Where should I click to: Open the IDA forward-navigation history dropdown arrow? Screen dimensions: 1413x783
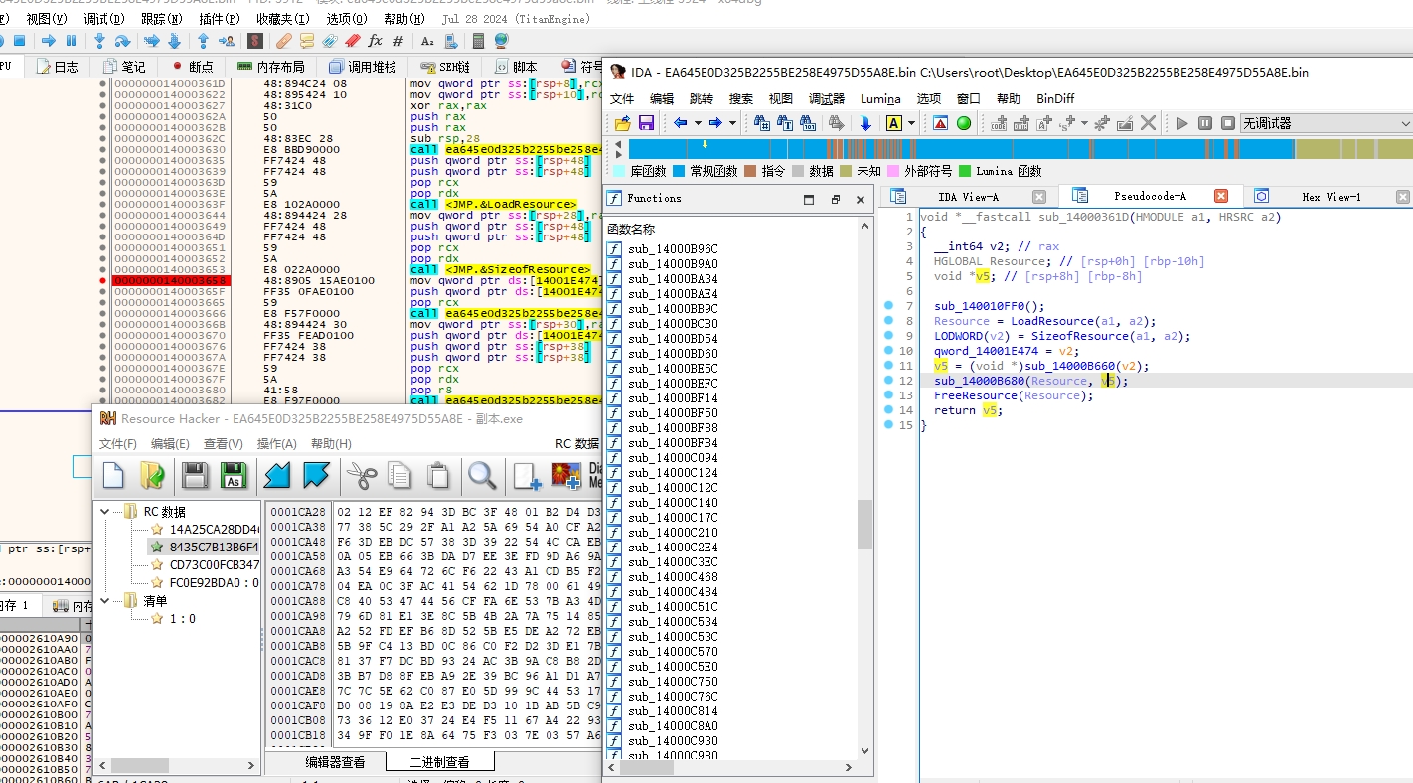732,123
